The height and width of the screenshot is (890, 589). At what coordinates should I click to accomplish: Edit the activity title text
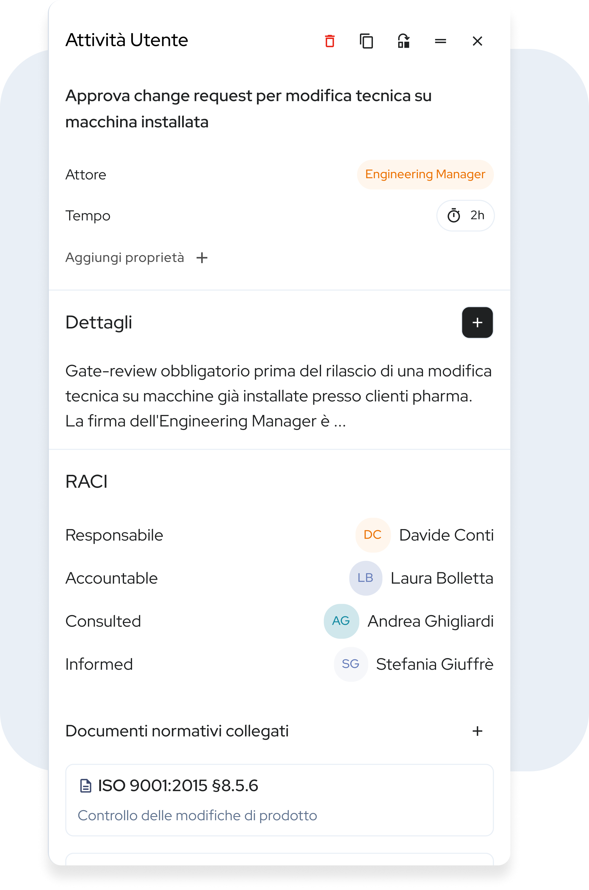(x=248, y=108)
